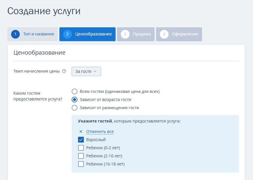The height and width of the screenshot is (180, 253).
Task: Check Ребенок (0-2 лет) checkbox
Action: (81, 148)
